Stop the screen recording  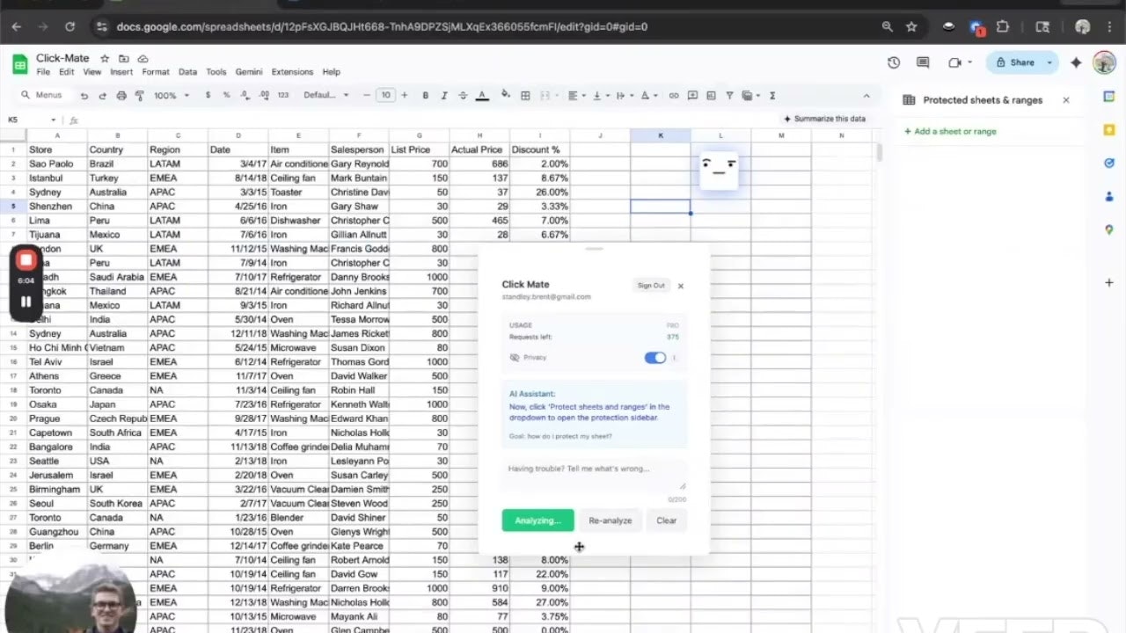point(26,260)
